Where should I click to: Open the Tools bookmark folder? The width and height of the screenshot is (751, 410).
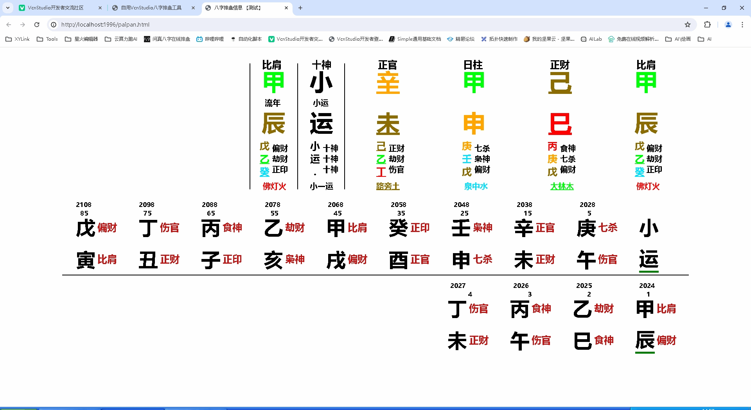point(47,39)
